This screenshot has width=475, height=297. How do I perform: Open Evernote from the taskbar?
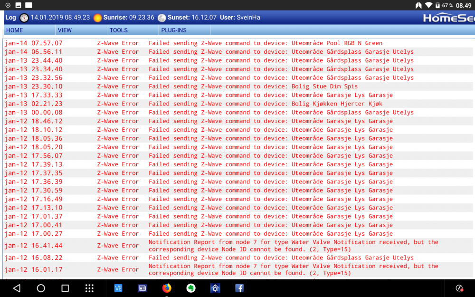coord(191,287)
